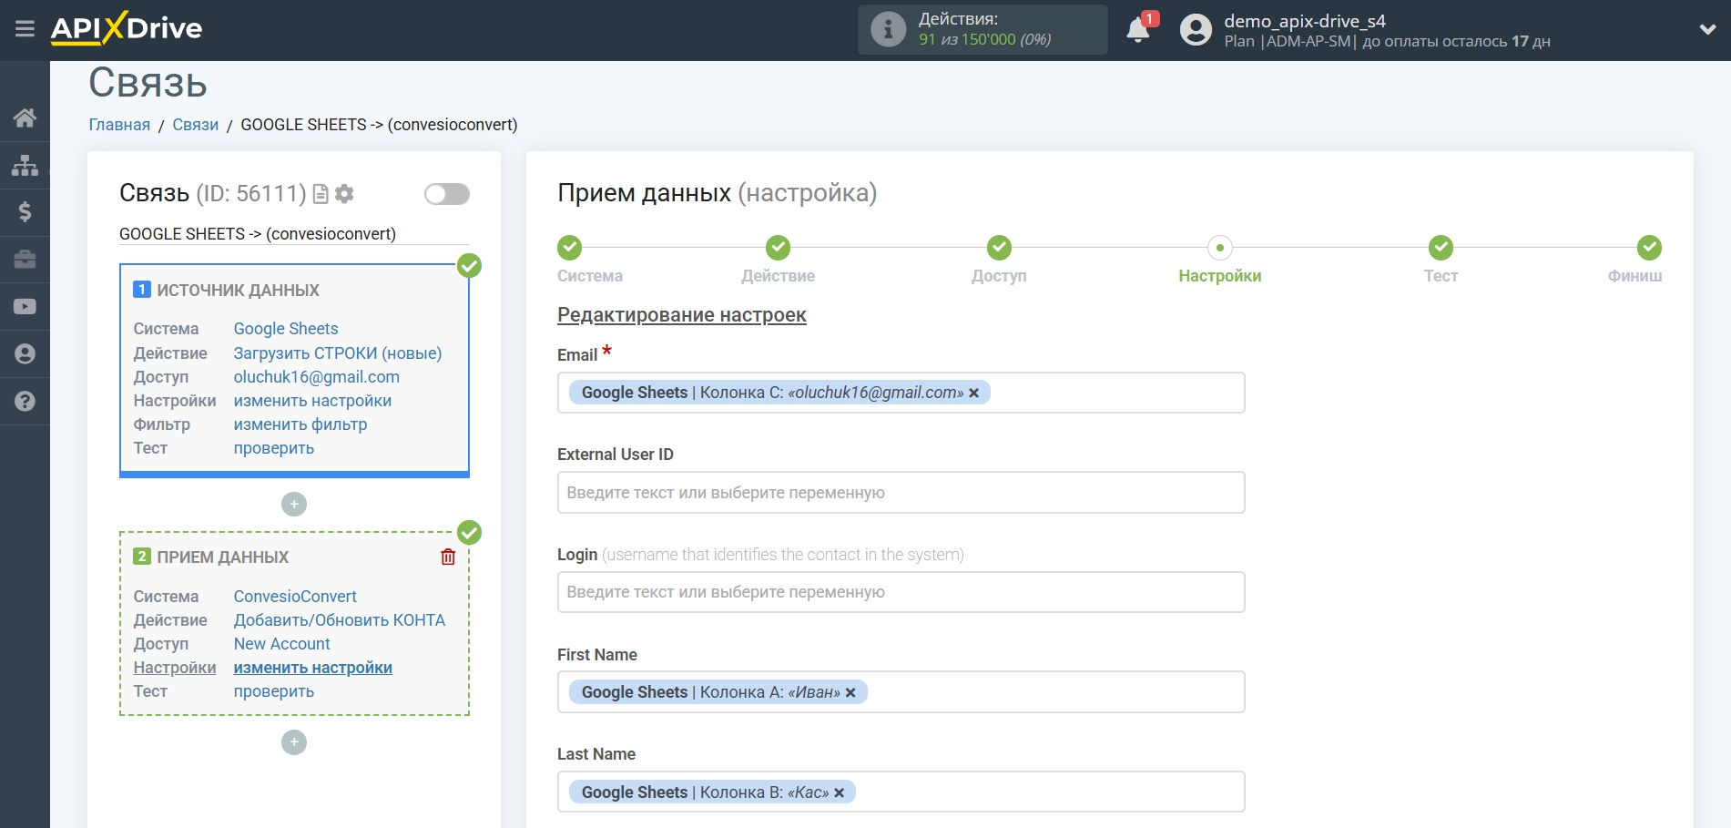Add a block after data receiver
This screenshot has height=828, width=1731.
294,743
